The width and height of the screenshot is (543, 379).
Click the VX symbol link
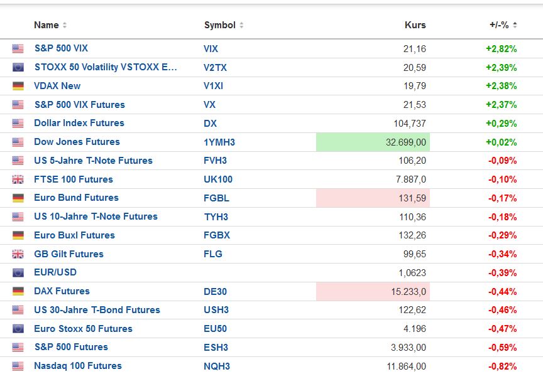[209, 104]
